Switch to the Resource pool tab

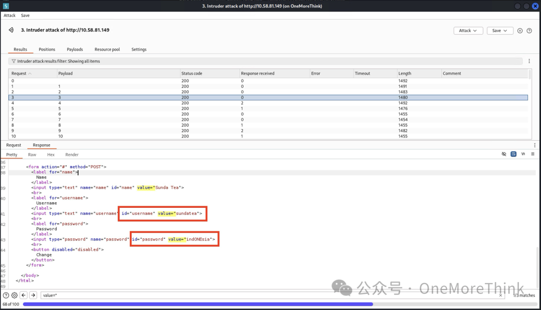click(x=107, y=49)
